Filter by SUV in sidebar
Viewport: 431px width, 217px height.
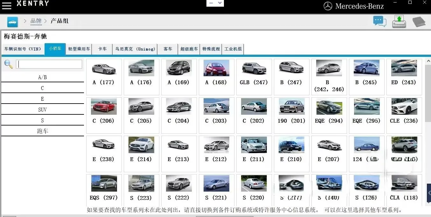42,110
